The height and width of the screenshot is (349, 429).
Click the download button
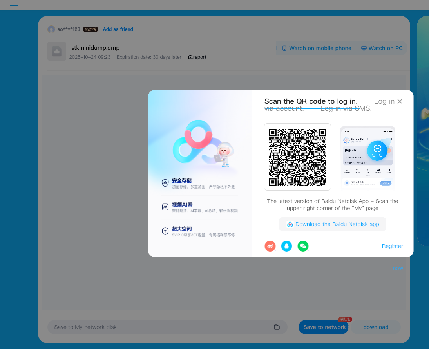pos(376,327)
